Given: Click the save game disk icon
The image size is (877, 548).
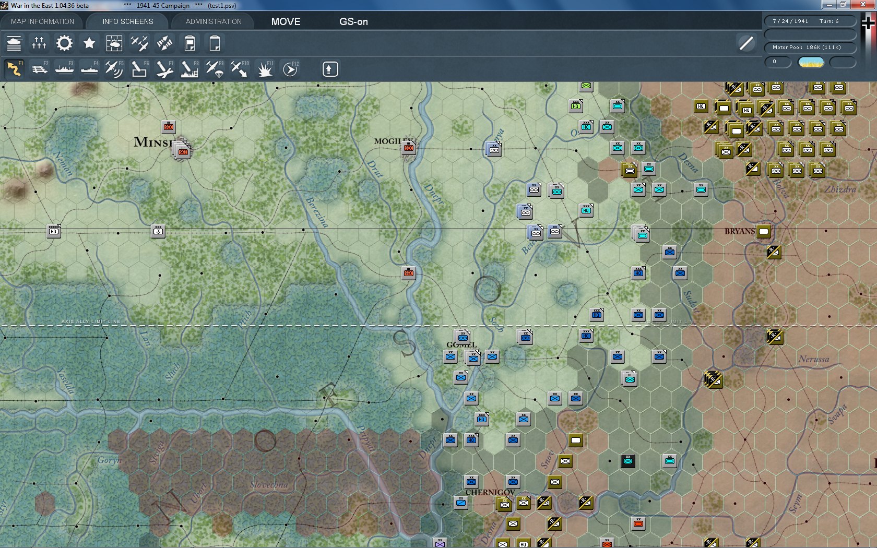Looking at the screenshot, I should [189, 43].
